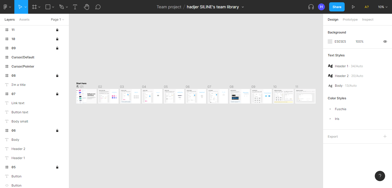Unlock the layer named 11
The image size is (392, 188).
57,29
